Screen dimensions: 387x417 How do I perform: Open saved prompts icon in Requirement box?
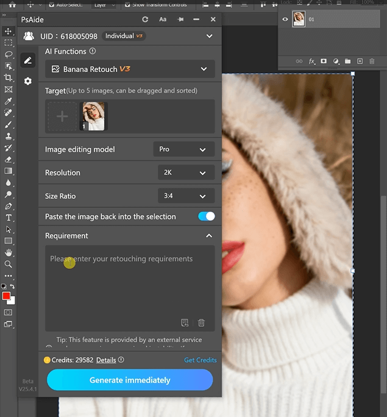tap(185, 323)
